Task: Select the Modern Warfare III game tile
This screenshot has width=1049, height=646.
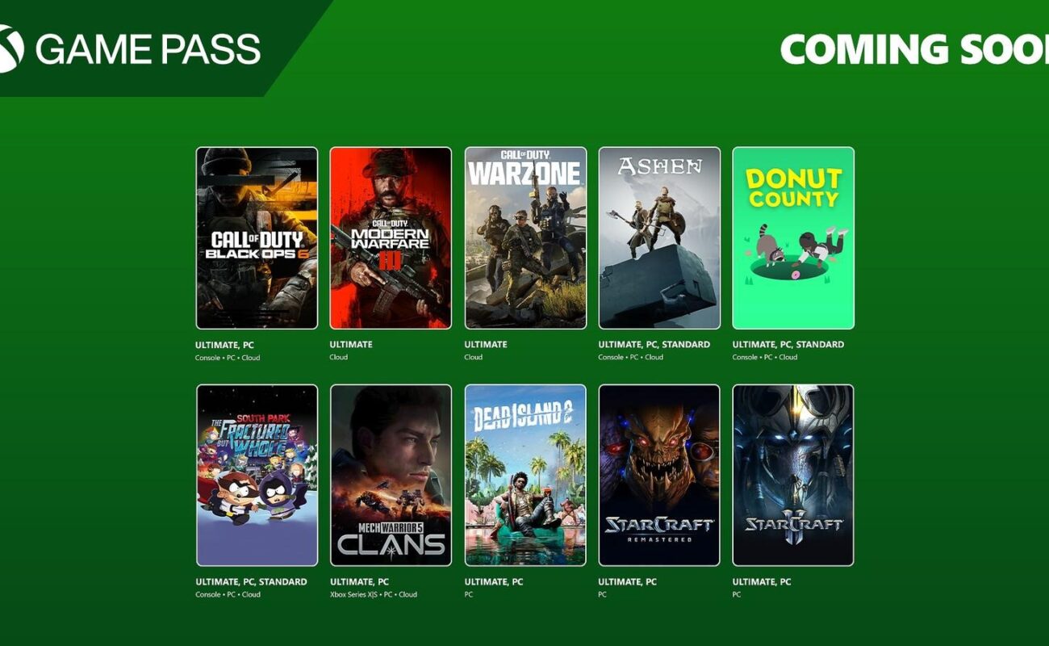Action: coord(391,237)
